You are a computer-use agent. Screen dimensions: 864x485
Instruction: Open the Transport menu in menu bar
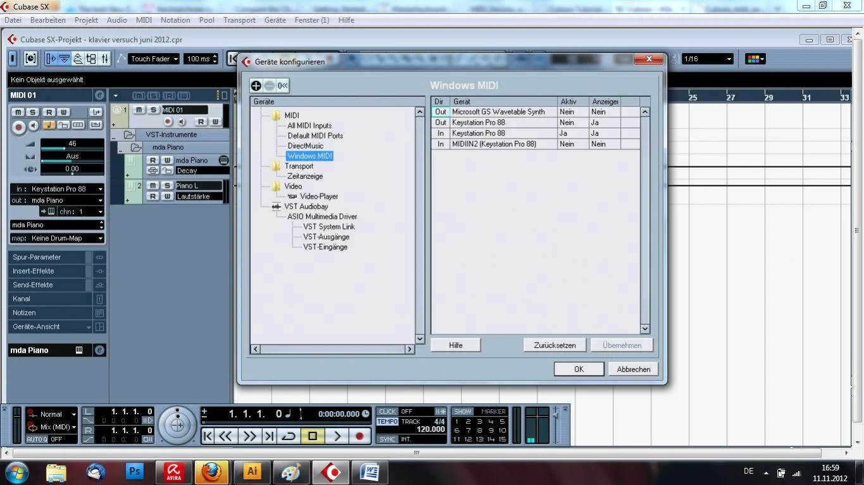coord(239,20)
